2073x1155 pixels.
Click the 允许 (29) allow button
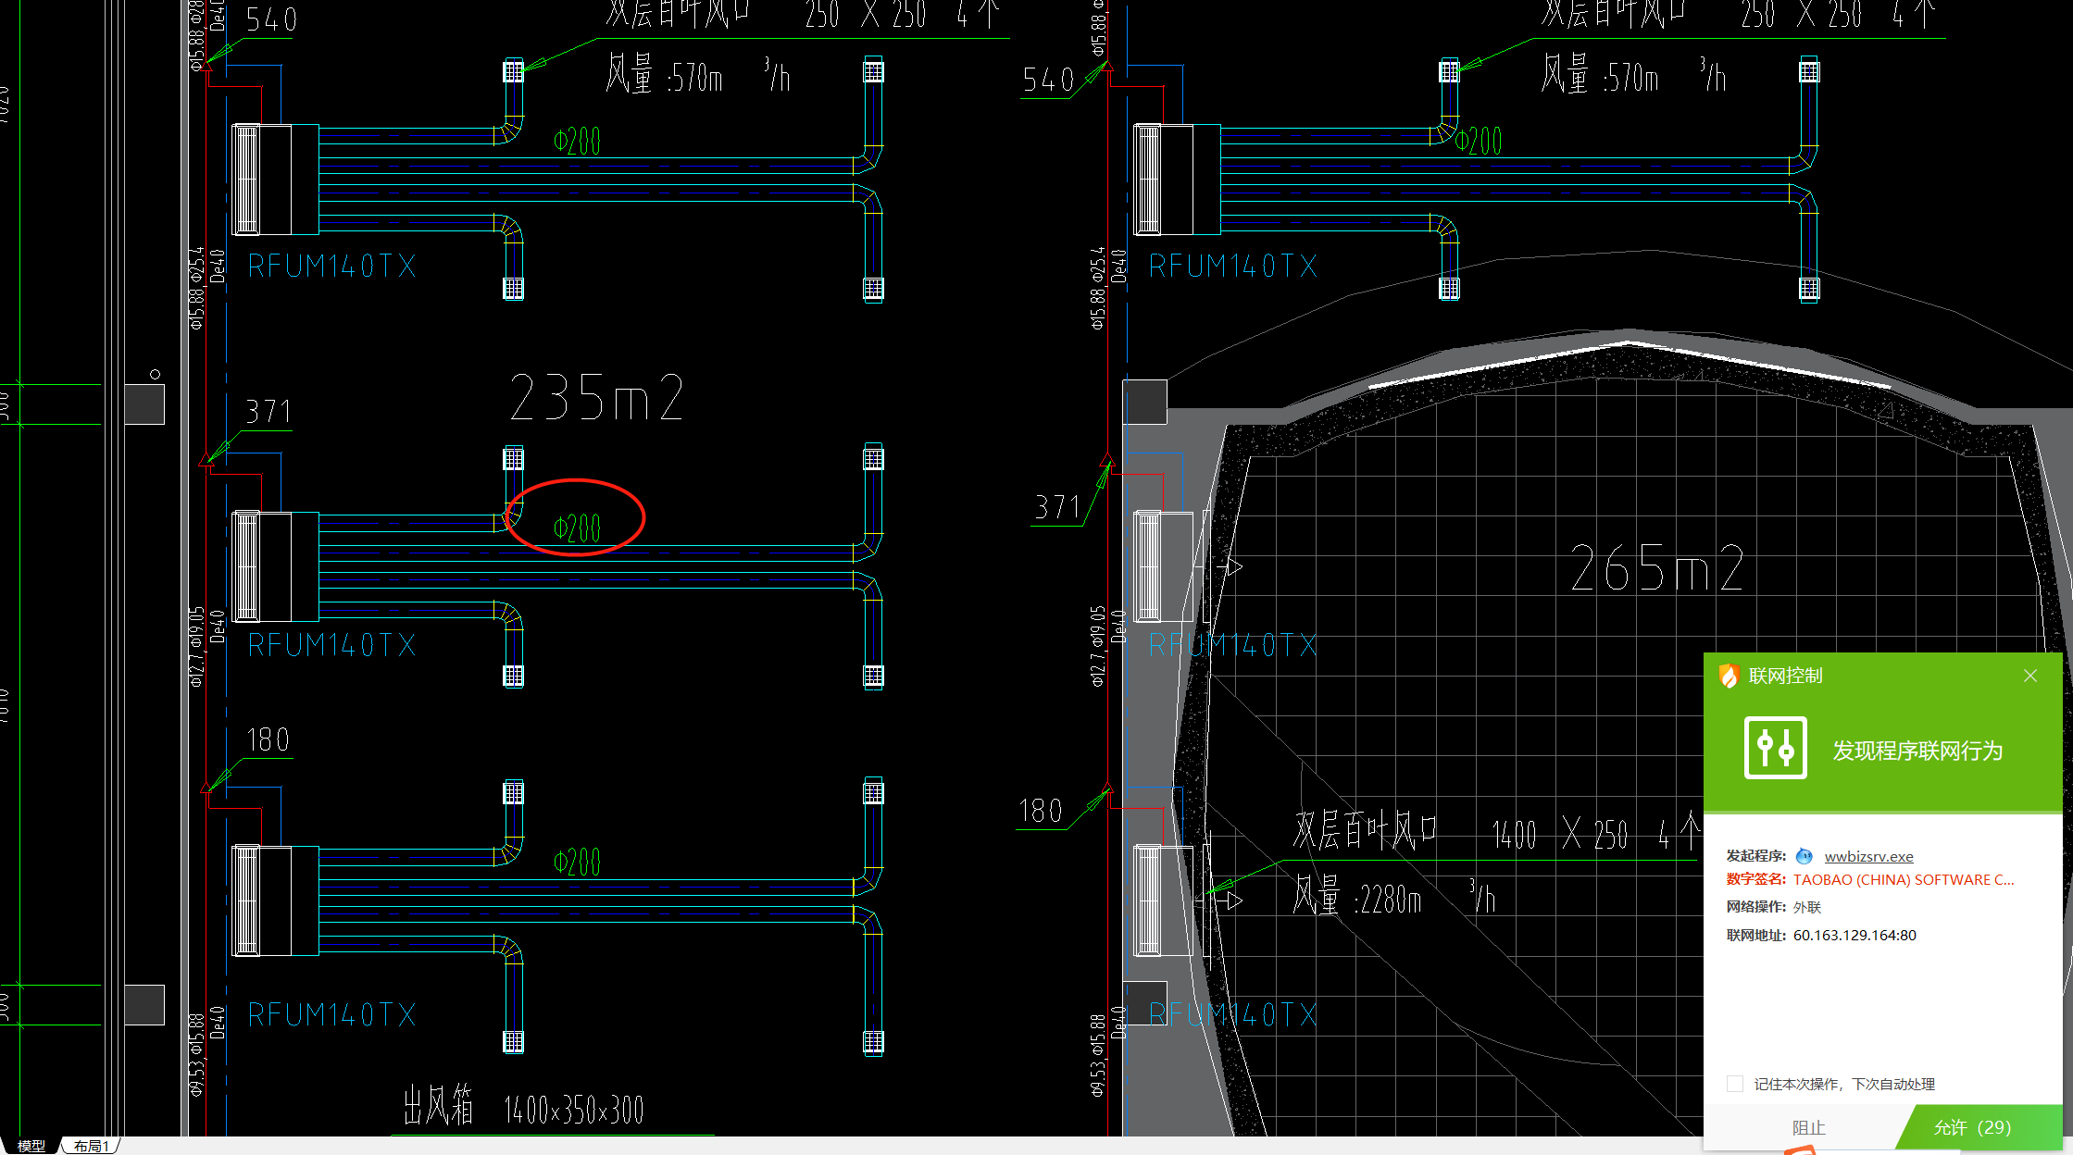[x=1971, y=1127]
